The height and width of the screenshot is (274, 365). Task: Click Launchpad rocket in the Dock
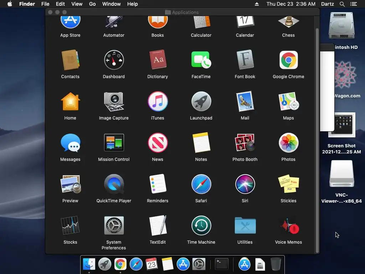click(x=105, y=264)
